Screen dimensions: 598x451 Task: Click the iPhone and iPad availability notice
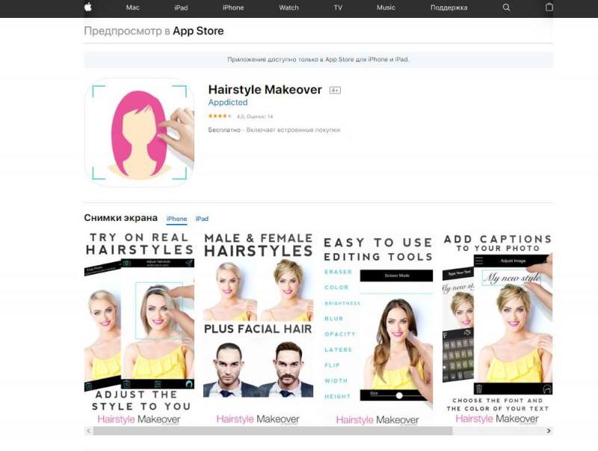click(318, 60)
